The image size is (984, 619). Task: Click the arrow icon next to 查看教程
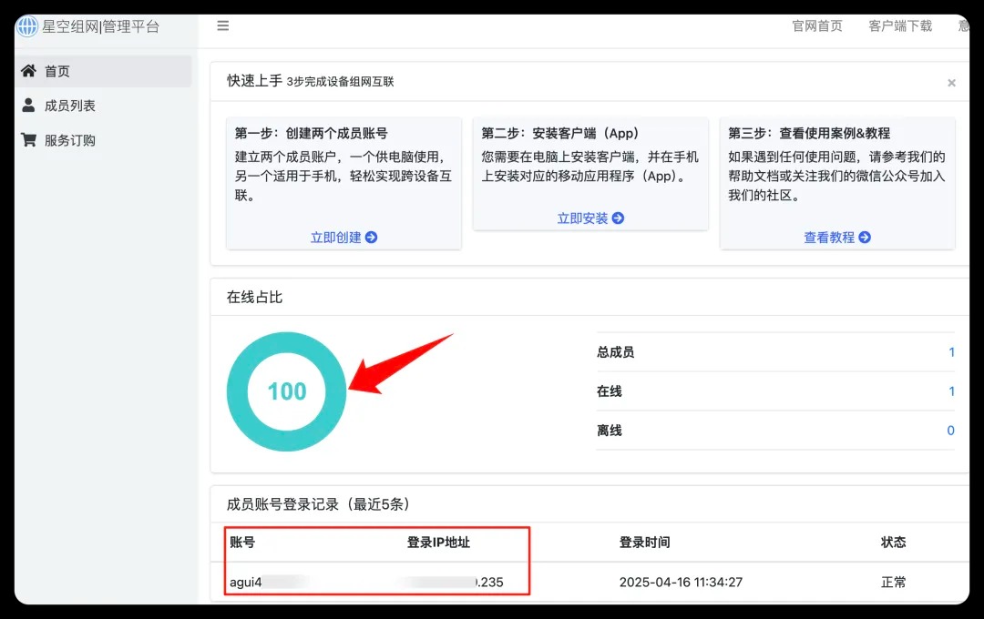coord(865,238)
